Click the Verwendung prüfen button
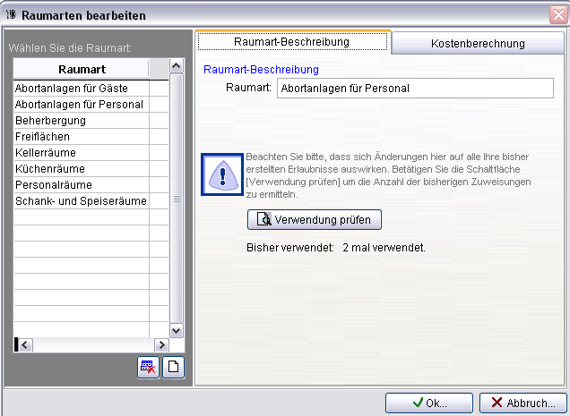 click(315, 219)
